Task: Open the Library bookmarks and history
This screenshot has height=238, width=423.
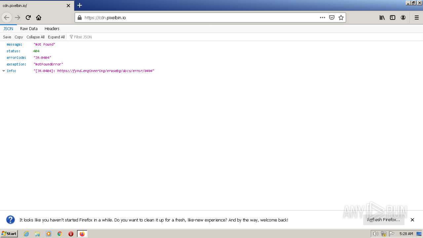Action: click(382, 18)
